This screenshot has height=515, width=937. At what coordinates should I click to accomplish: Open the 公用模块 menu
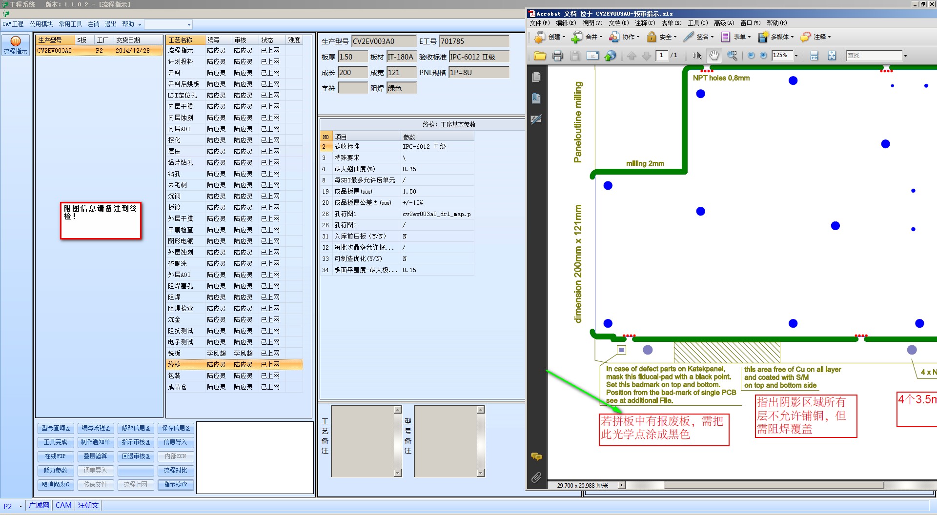pos(41,24)
